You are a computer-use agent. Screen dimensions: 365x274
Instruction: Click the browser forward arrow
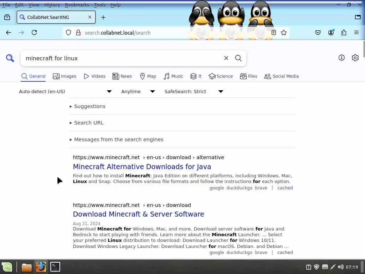coord(21,32)
